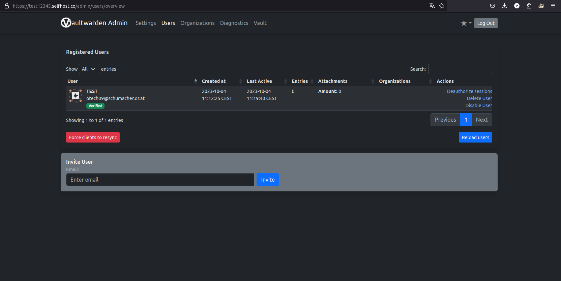This screenshot has width=561, height=281.
Task: Open the Settings nav item
Action: tap(146, 23)
